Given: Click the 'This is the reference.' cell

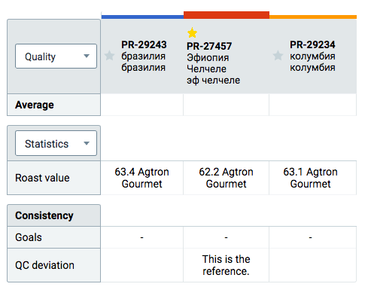Looking at the screenshot, I should pyautogui.click(x=226, y=265).
